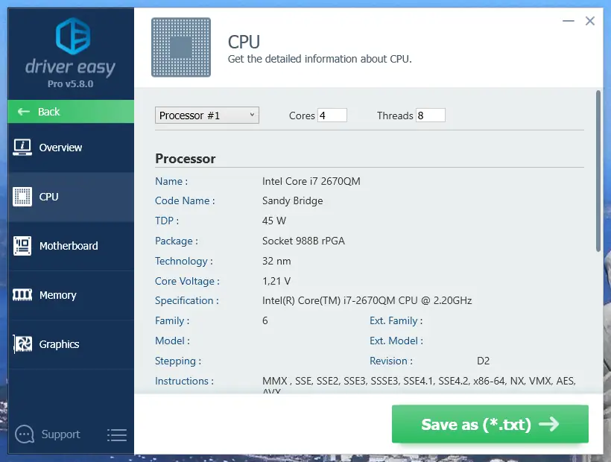Switch to the Motherboard tab
The image size is (611, 462).
69,246
